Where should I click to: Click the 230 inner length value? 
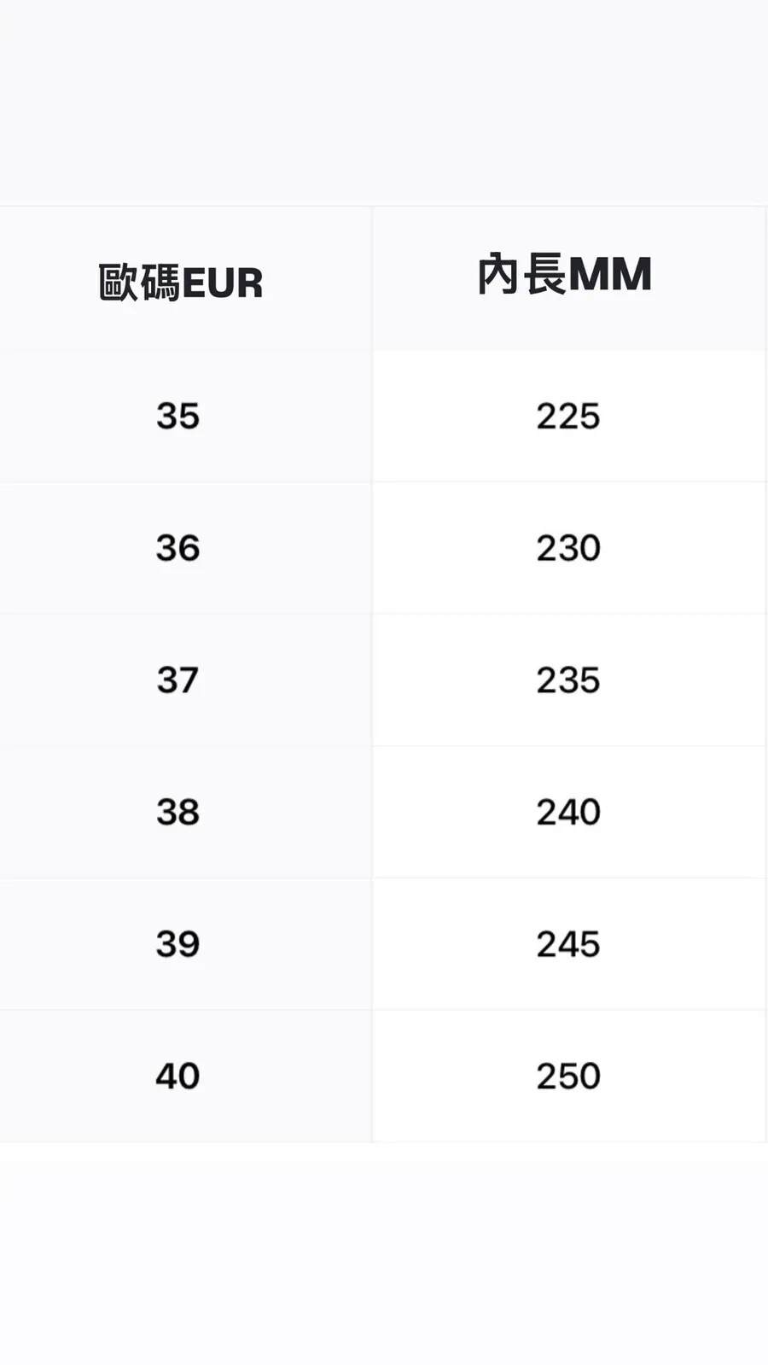[568, 548]
